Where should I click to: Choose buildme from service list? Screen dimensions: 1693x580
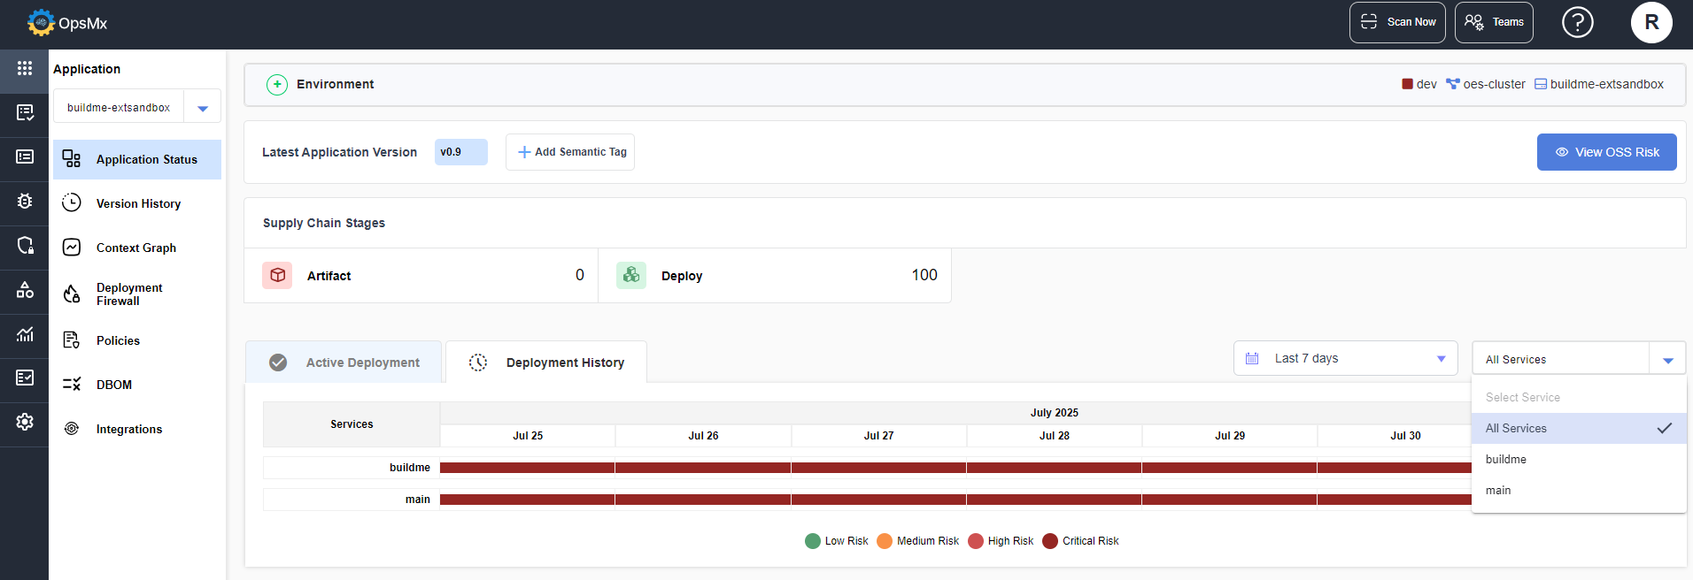[1506, 459]
